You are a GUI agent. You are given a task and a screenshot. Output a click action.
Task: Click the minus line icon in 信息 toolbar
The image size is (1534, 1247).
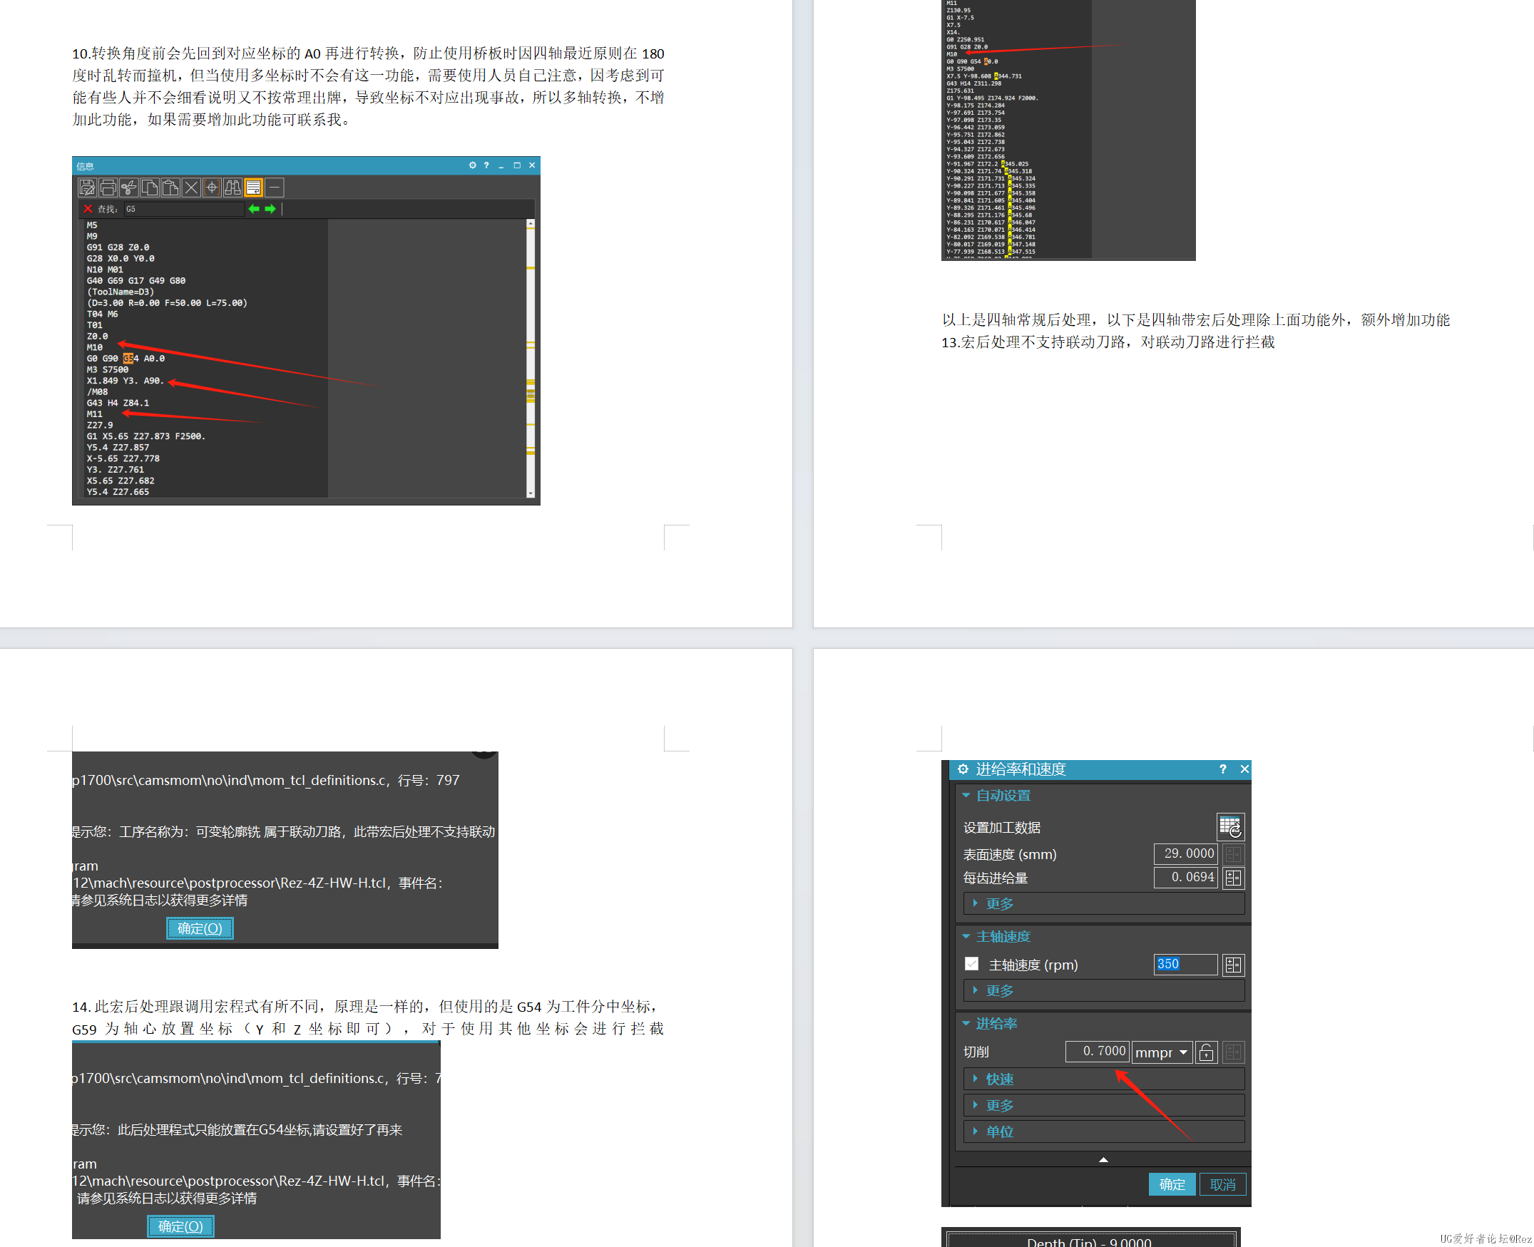[275, 188]
